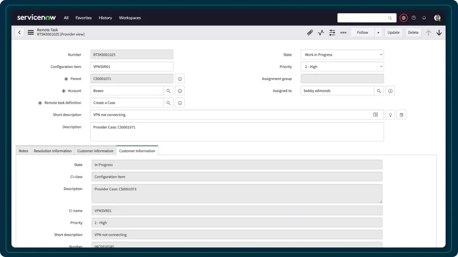Go to previous record with up arrow
Viewport: 458px width, 257px height.
tap(428, 33)
